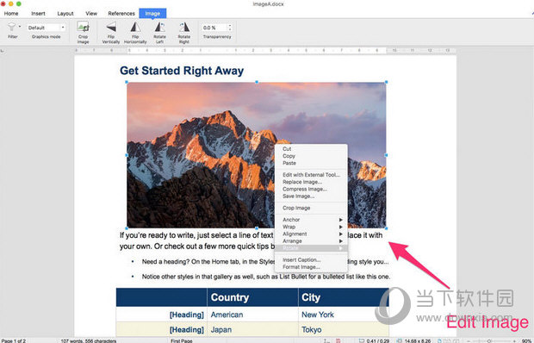Select Compress Image... menu entry
534x343 pixels.
tap(311, 189)
